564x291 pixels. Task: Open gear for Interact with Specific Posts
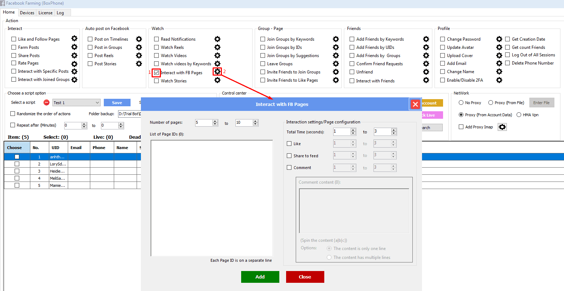click(74, 71)
